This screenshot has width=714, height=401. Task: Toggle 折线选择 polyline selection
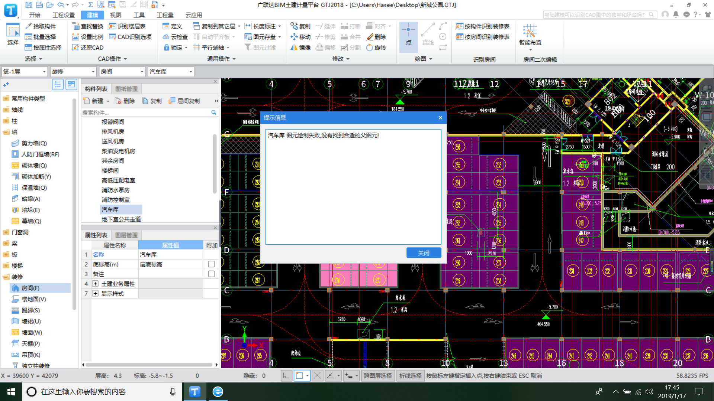[x=411, y=376]
